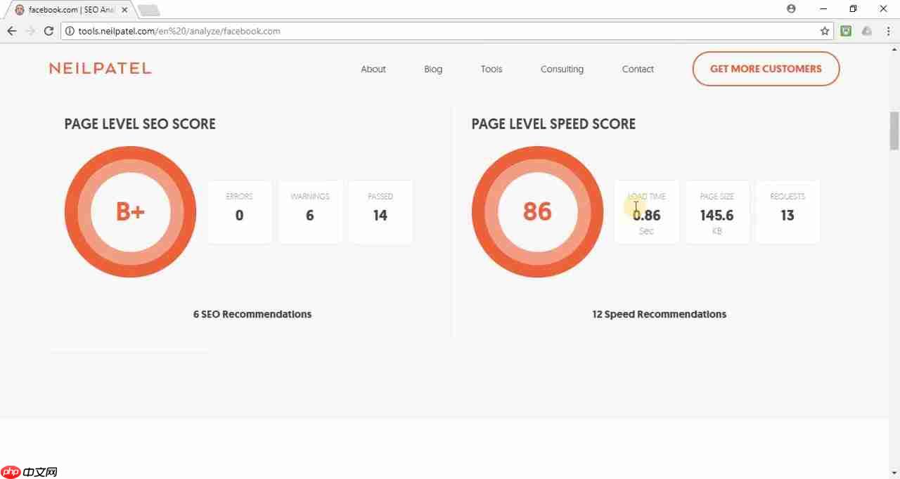Open the Consulting menu item

562,69
